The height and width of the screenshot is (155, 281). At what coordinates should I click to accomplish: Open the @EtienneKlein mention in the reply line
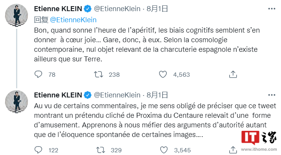(x=73, y=20)
